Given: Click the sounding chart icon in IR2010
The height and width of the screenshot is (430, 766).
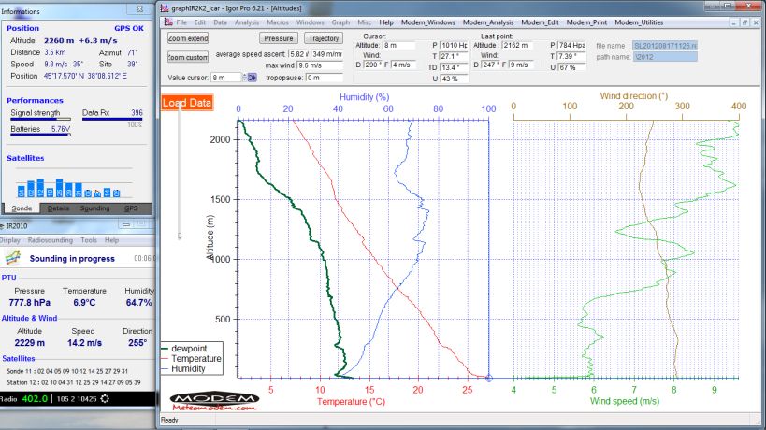Looking at the screenshot, I should tap(13, 258).
